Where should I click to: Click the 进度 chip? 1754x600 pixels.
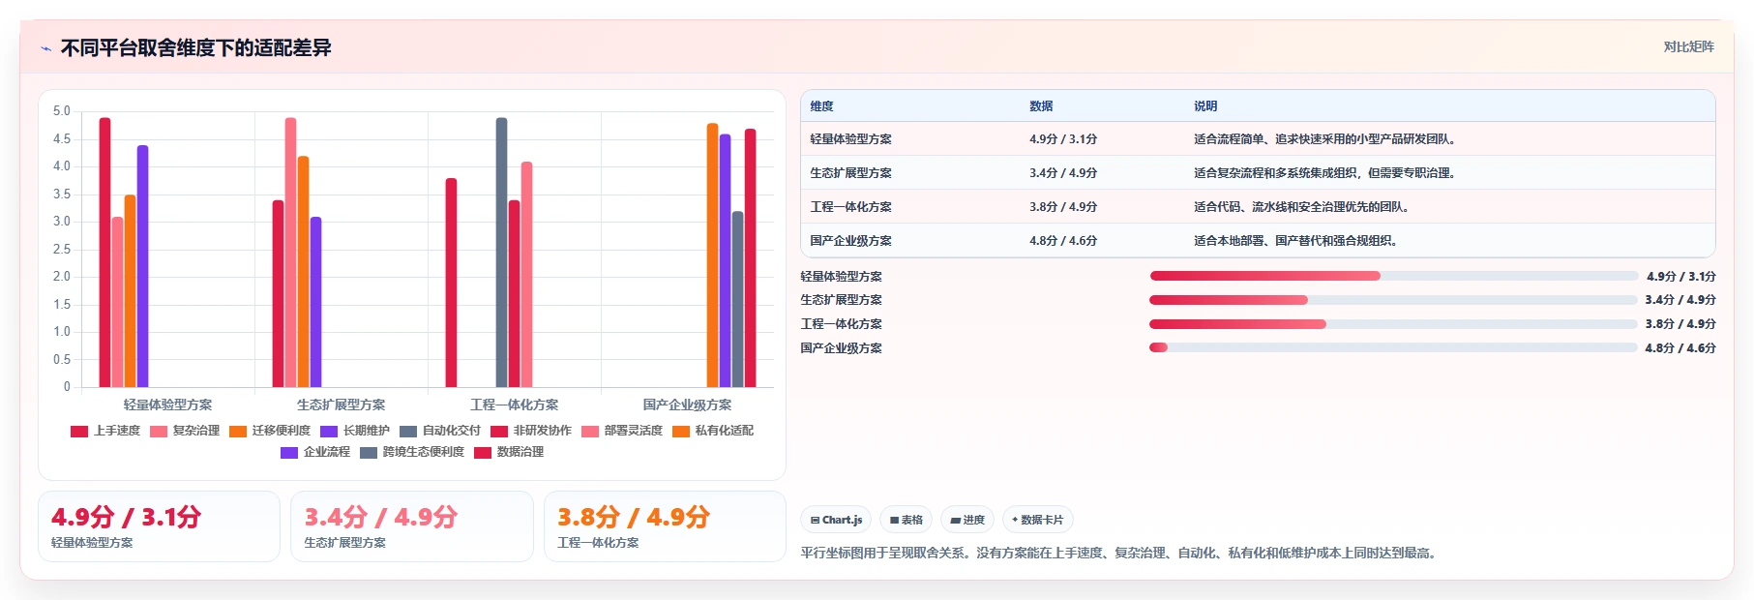(967, 520)
